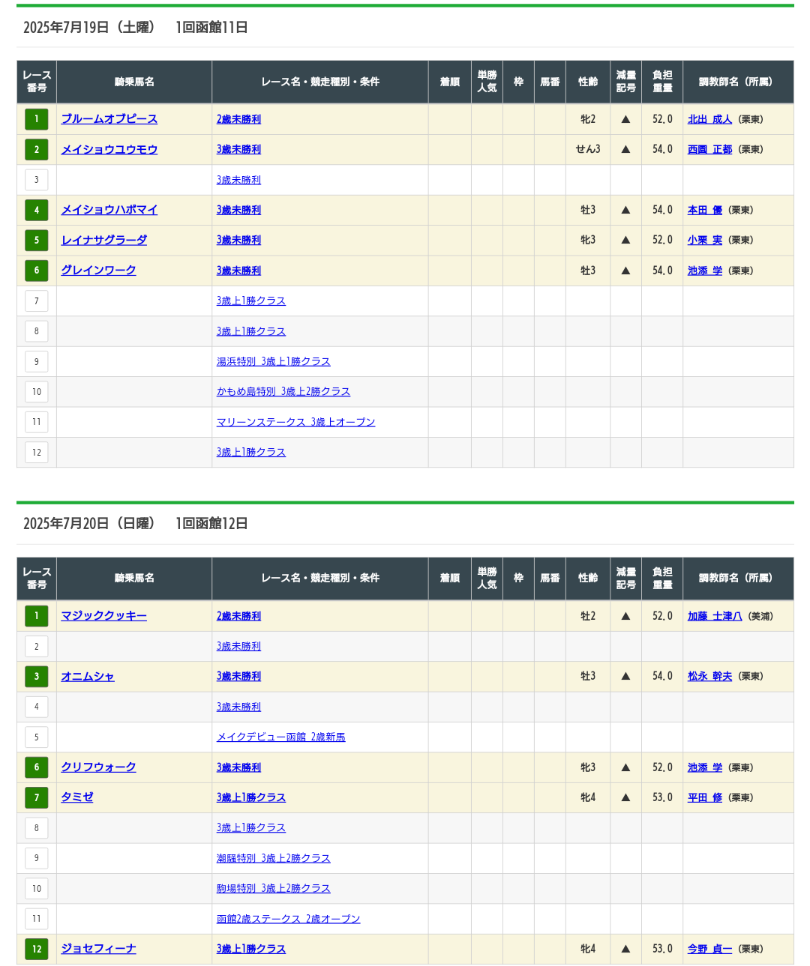Open 2歳未勝利 race in ブルームオブピース row
Screen dimensions: 810x966
pos(238,119)
